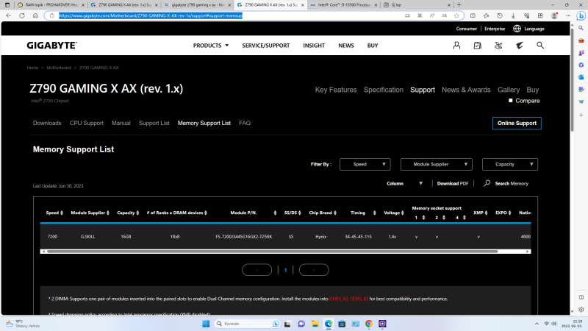Open Microsoft Store from taskbar
The image size is (588, 331).
pos(342,324)
